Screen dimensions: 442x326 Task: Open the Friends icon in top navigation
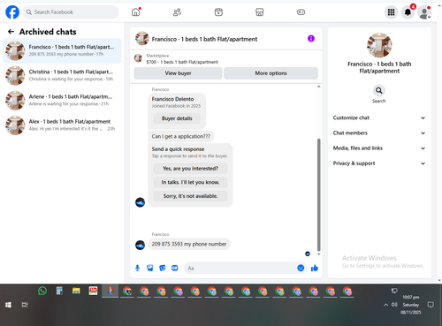click(177, 12)
